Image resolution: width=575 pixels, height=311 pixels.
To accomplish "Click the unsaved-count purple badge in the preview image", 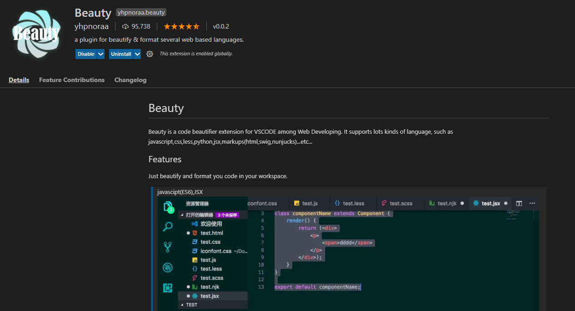I will pos(227,215).
